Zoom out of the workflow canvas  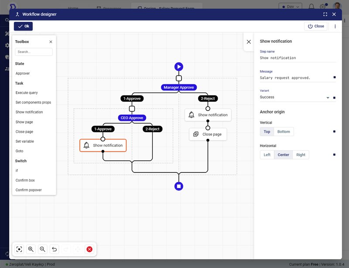coord(43,249)
